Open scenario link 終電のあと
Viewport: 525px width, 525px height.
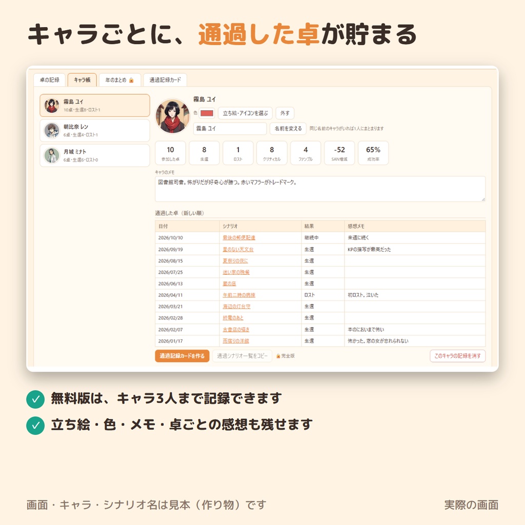pos(233,318)
